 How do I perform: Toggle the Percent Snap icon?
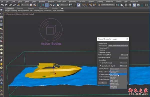[x=91, y=5]
